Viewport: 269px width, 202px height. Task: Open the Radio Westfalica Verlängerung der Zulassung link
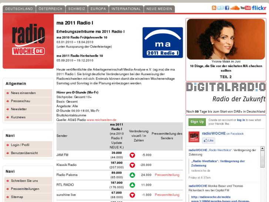pos(218,163)
